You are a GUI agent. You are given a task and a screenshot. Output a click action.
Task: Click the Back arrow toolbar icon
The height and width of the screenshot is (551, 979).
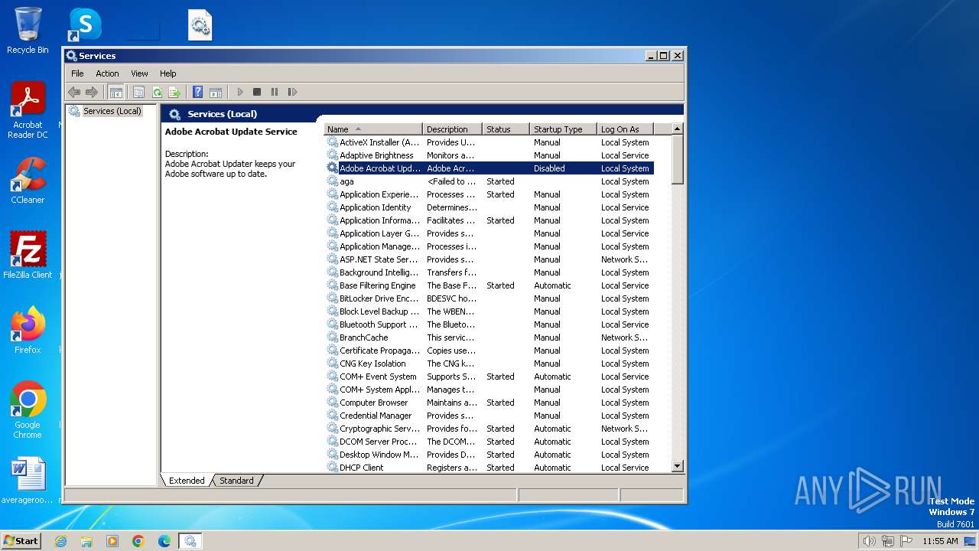click(74, 92)
